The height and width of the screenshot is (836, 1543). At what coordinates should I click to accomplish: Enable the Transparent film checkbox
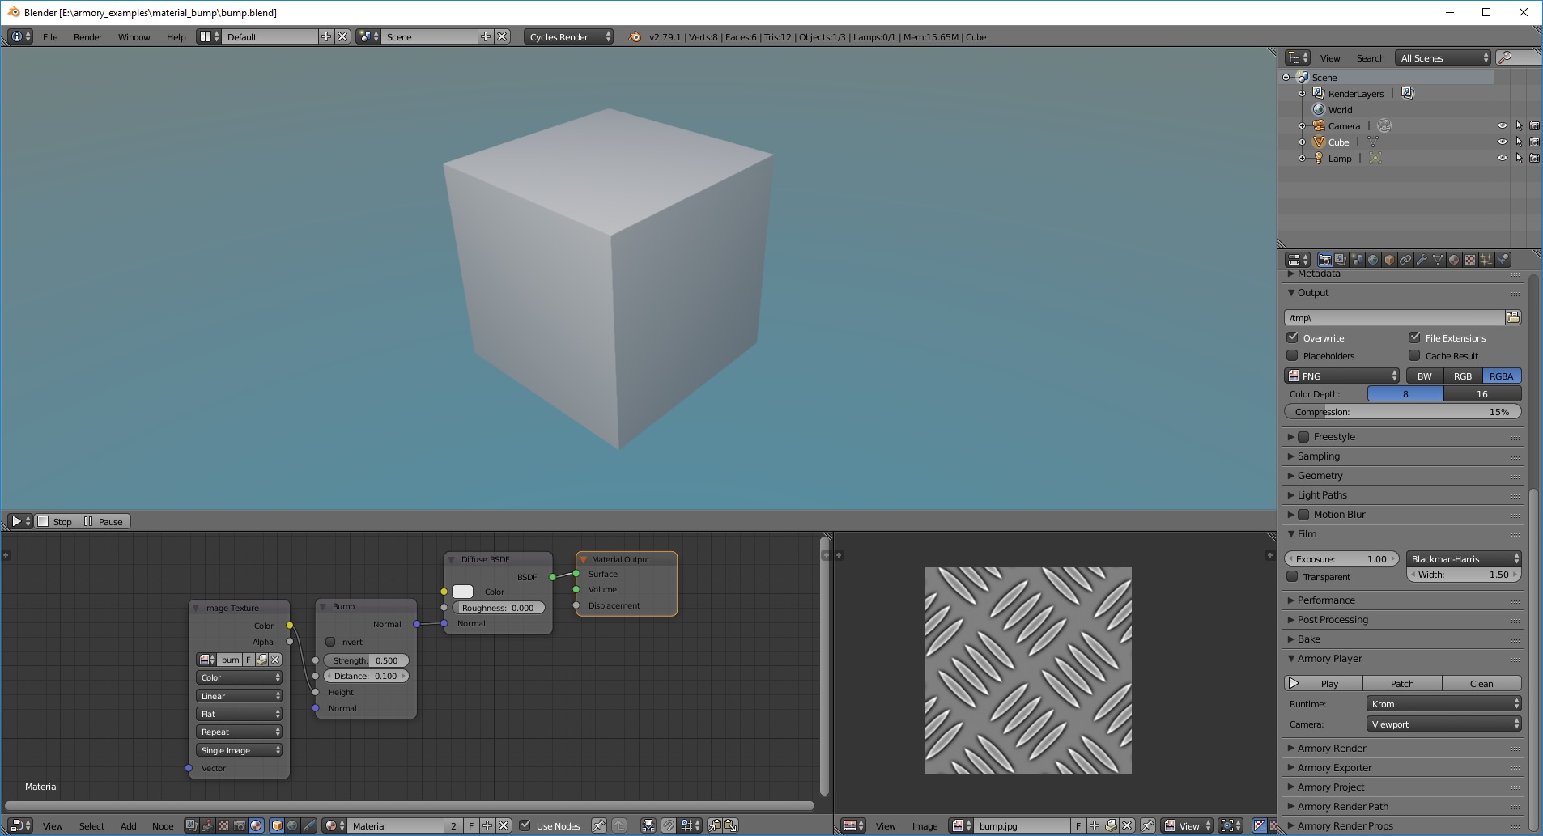pyautogui.click(x=1293, y=576)
